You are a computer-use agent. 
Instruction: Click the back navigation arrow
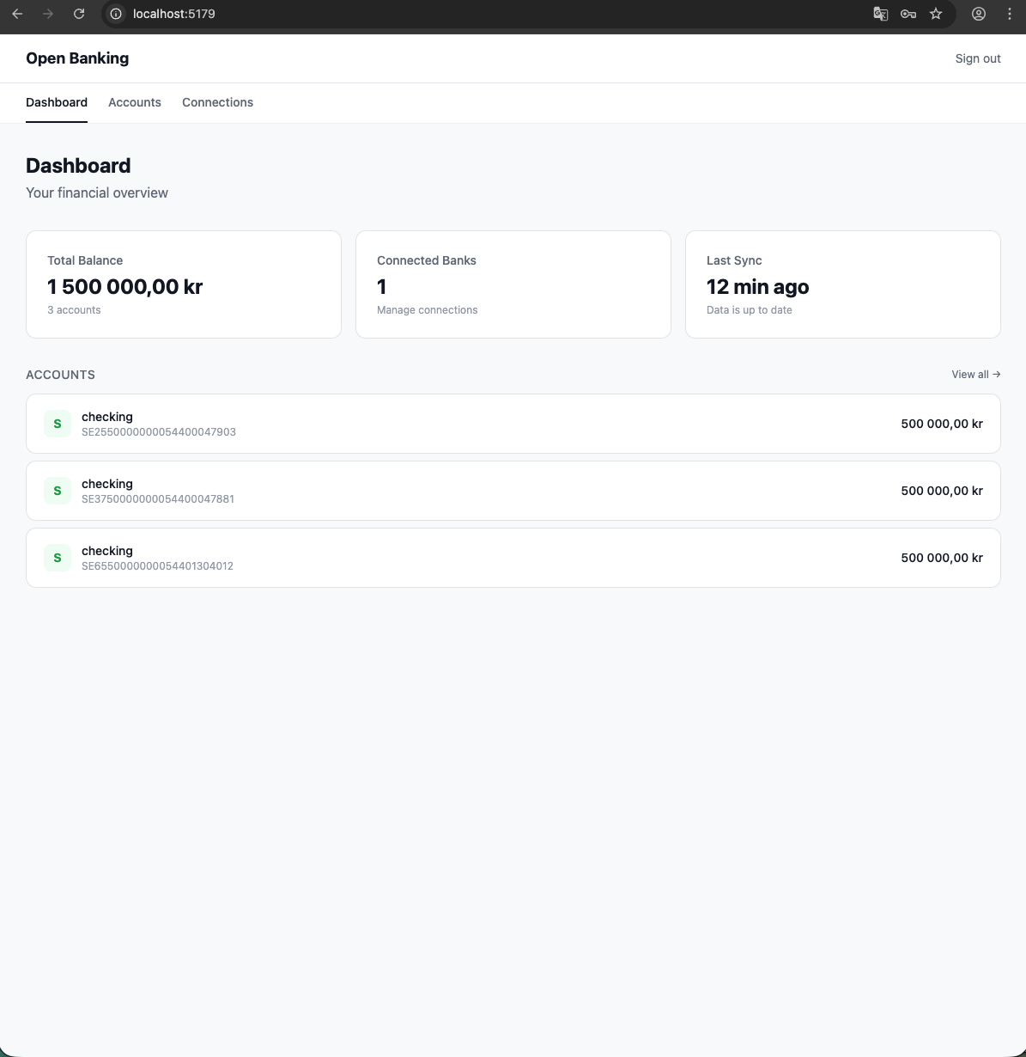(x=17, y=14)
